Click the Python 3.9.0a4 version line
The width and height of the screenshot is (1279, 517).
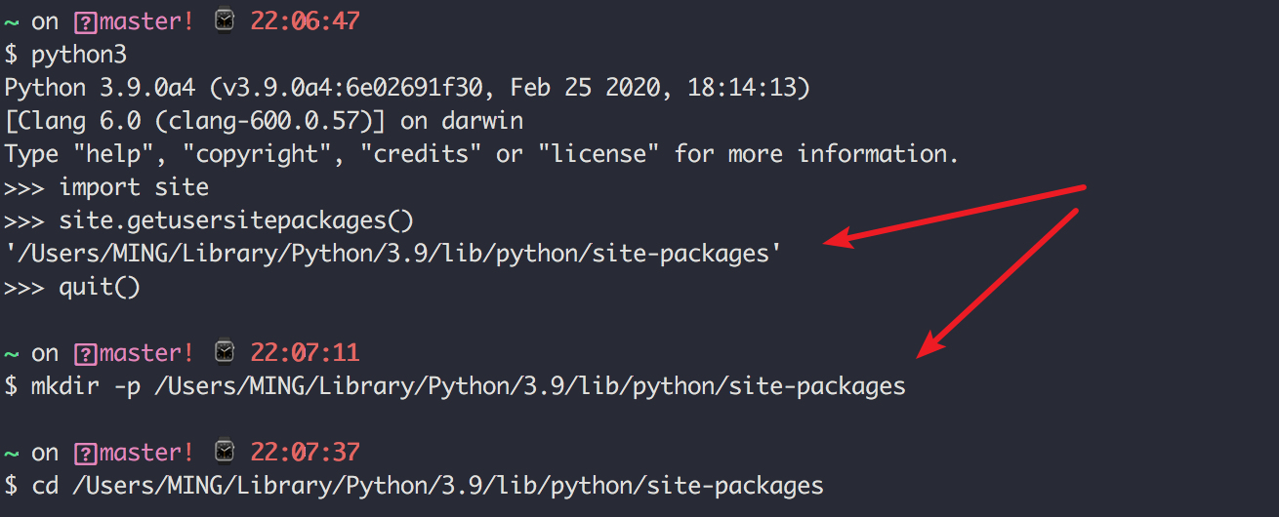tap(407, 88)
